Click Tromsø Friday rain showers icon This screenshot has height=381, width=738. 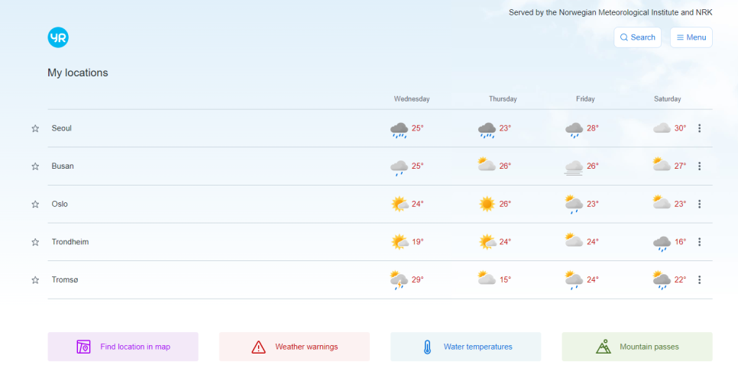coord(575,280)
